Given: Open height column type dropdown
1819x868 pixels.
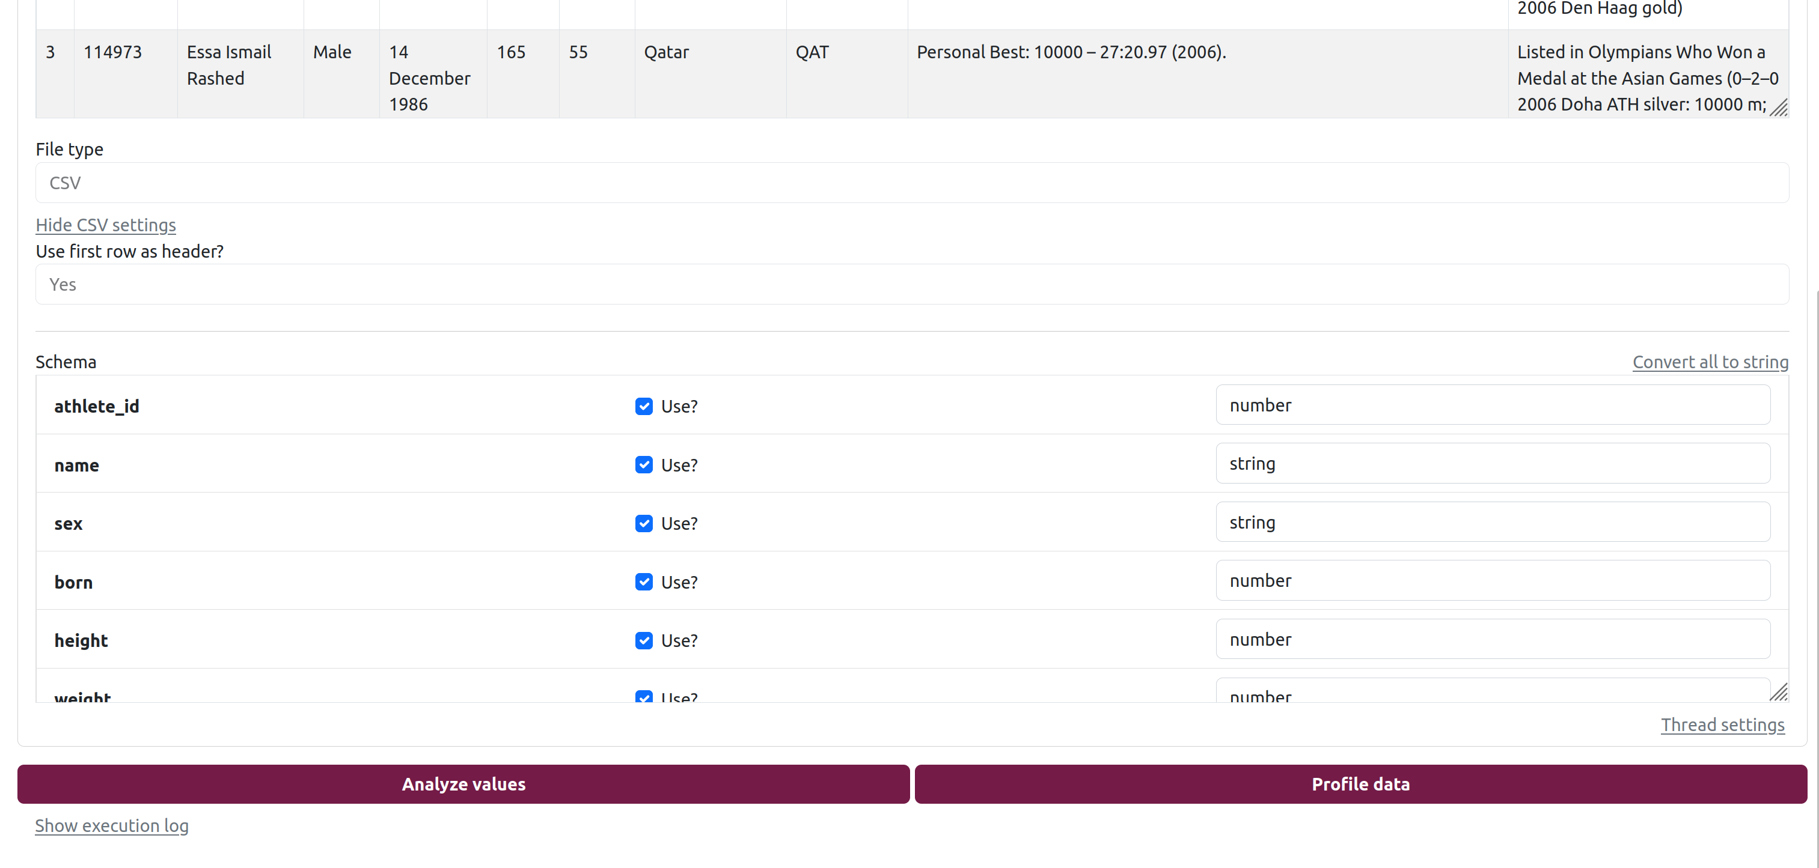Looking at the screenshot, I should 1492,639.
